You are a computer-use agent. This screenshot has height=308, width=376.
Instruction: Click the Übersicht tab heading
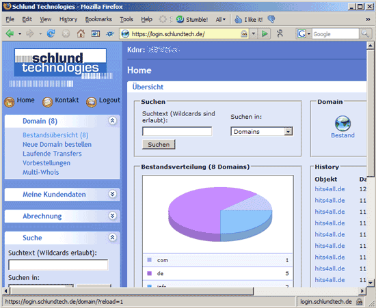[148, 87]
